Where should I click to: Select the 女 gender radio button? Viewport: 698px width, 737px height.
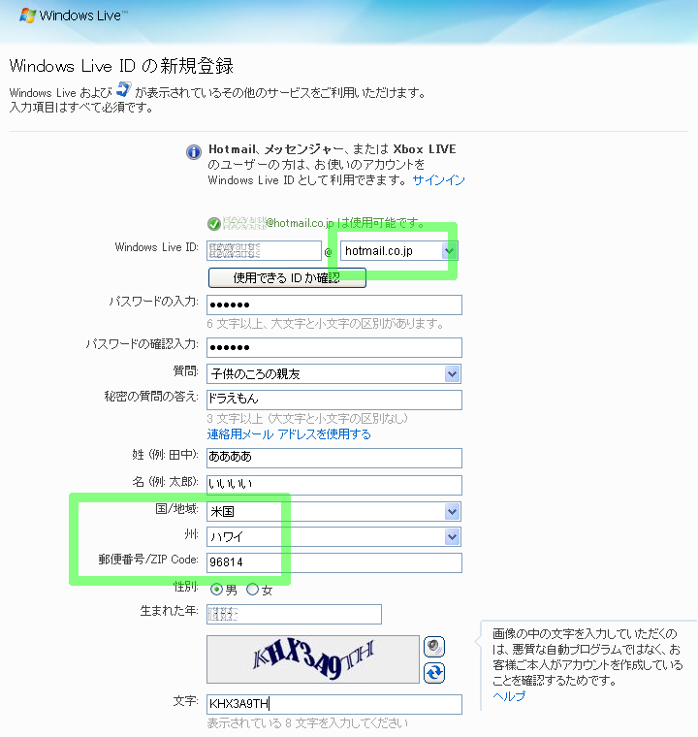(x=252, y=590)
